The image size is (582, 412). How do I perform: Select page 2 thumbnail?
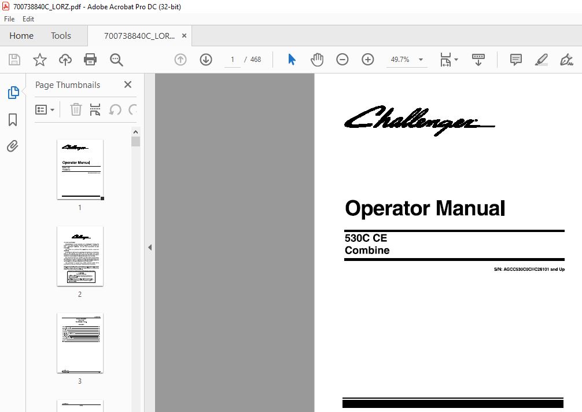(80, 256)
